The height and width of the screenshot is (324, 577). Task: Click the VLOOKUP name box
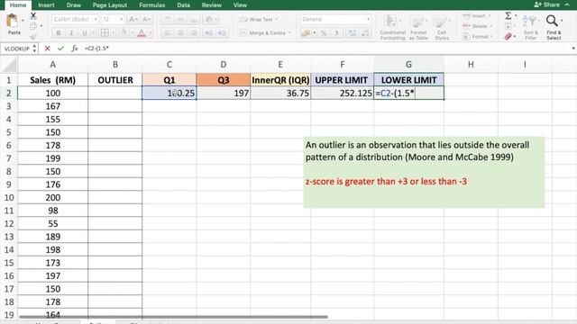[x=16, y=48]
